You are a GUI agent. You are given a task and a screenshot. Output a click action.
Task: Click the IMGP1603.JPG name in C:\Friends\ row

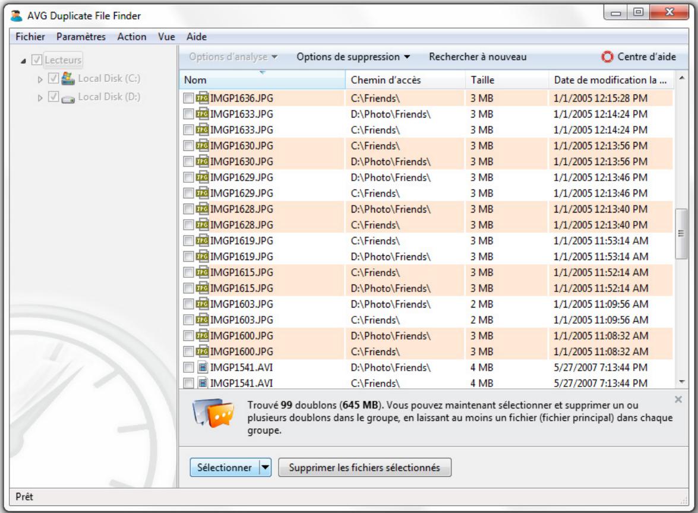tap(242, 320)
